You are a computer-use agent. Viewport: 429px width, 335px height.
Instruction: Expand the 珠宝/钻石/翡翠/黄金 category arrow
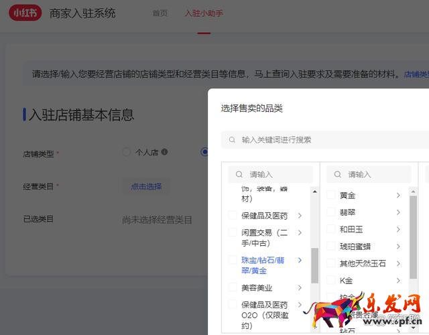[x=300, y=260]
